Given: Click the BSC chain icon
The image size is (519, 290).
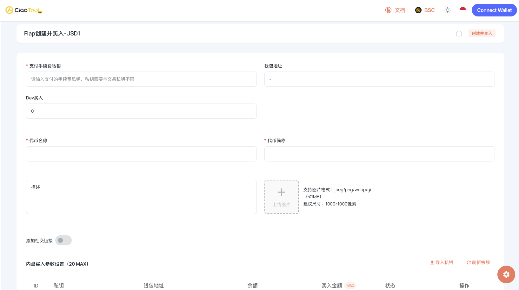Looking at the screenshot, I should click(x=418, y=10).
